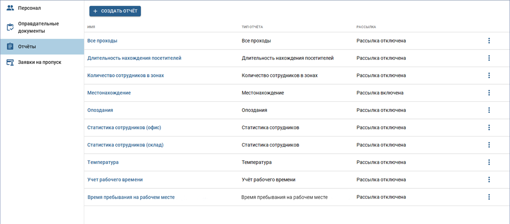
Task: Click the Рассылка column header
Action: [x=366, y=27]
